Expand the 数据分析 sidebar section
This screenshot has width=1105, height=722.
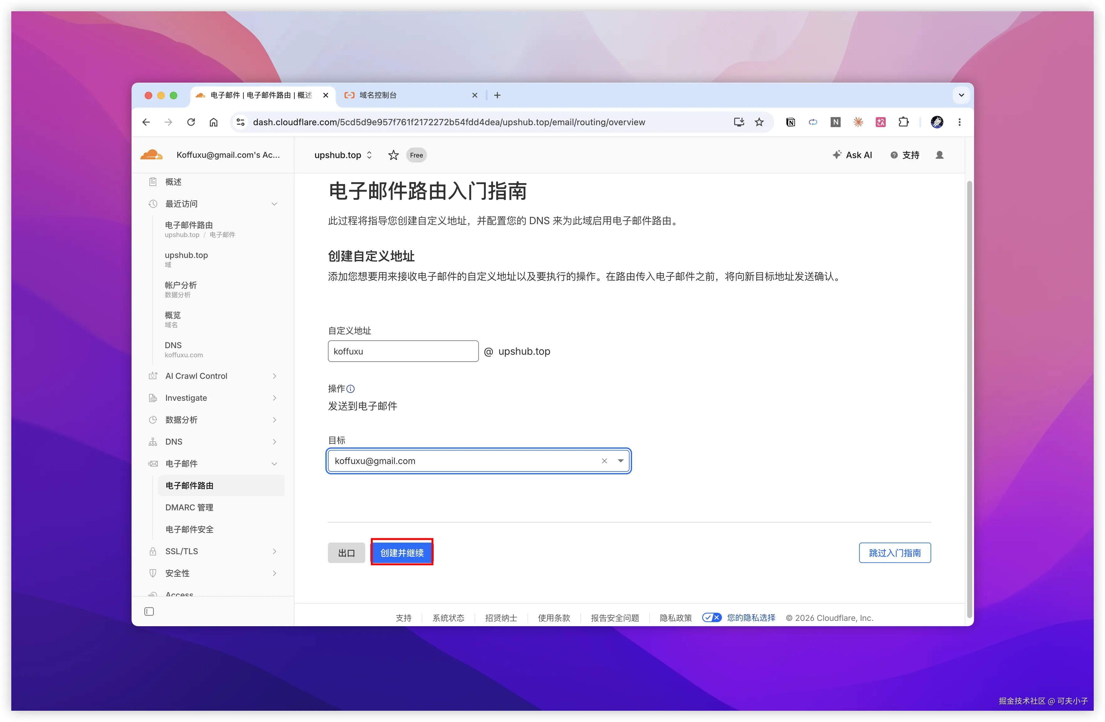pos(274,420)
